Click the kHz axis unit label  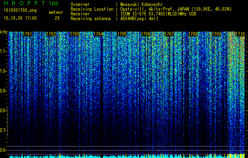click(x=4, y=32)
